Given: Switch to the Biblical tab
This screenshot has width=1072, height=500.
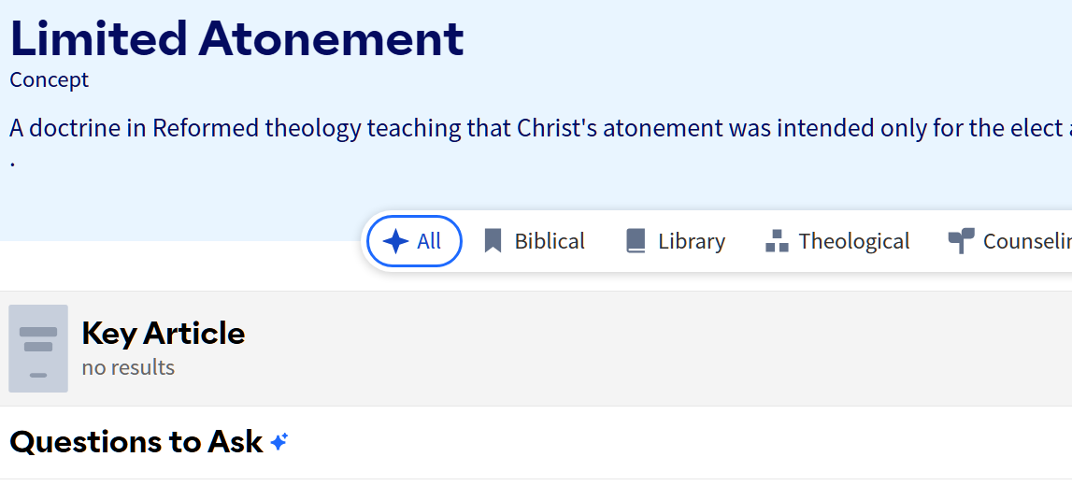Looking at the screenshot, I should point(550,241).
